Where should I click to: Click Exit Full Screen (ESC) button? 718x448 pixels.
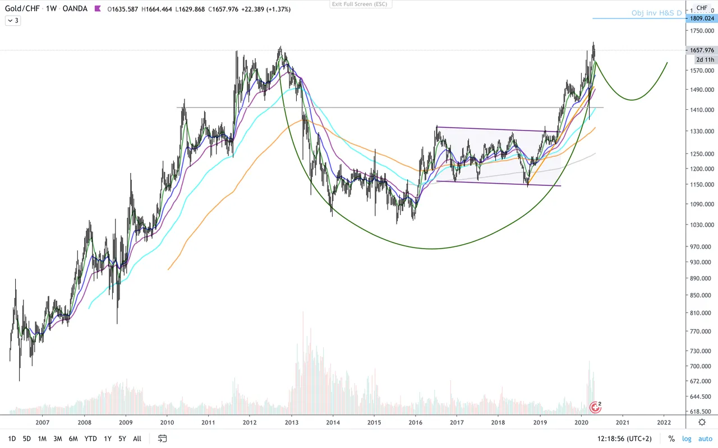tap(361, 4)
